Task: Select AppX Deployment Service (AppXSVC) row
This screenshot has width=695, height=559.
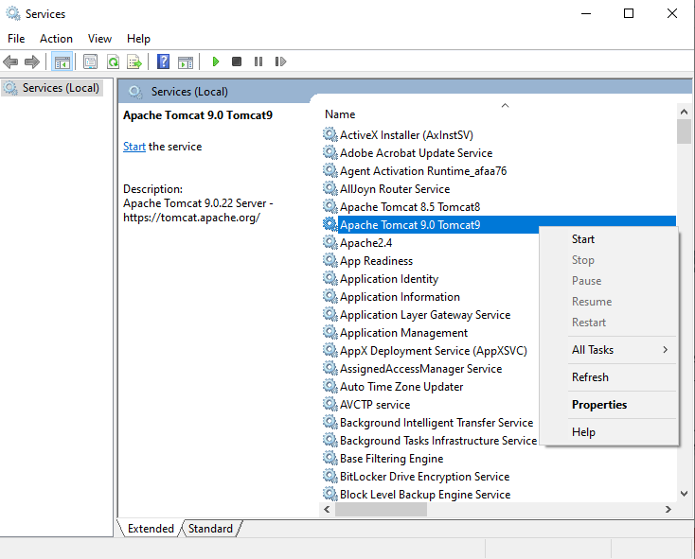Action: point(434,351)
